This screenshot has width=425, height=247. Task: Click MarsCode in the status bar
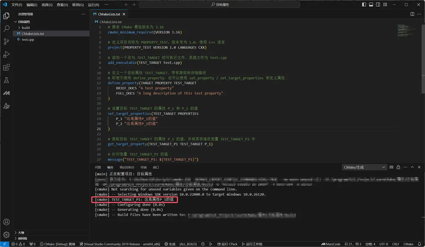pos(331,244)
